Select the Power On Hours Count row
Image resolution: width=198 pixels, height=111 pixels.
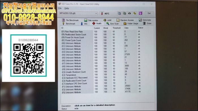(101, 37)
